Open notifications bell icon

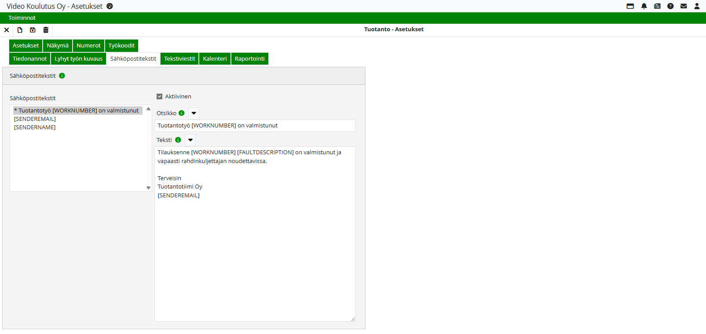point(644,6)
